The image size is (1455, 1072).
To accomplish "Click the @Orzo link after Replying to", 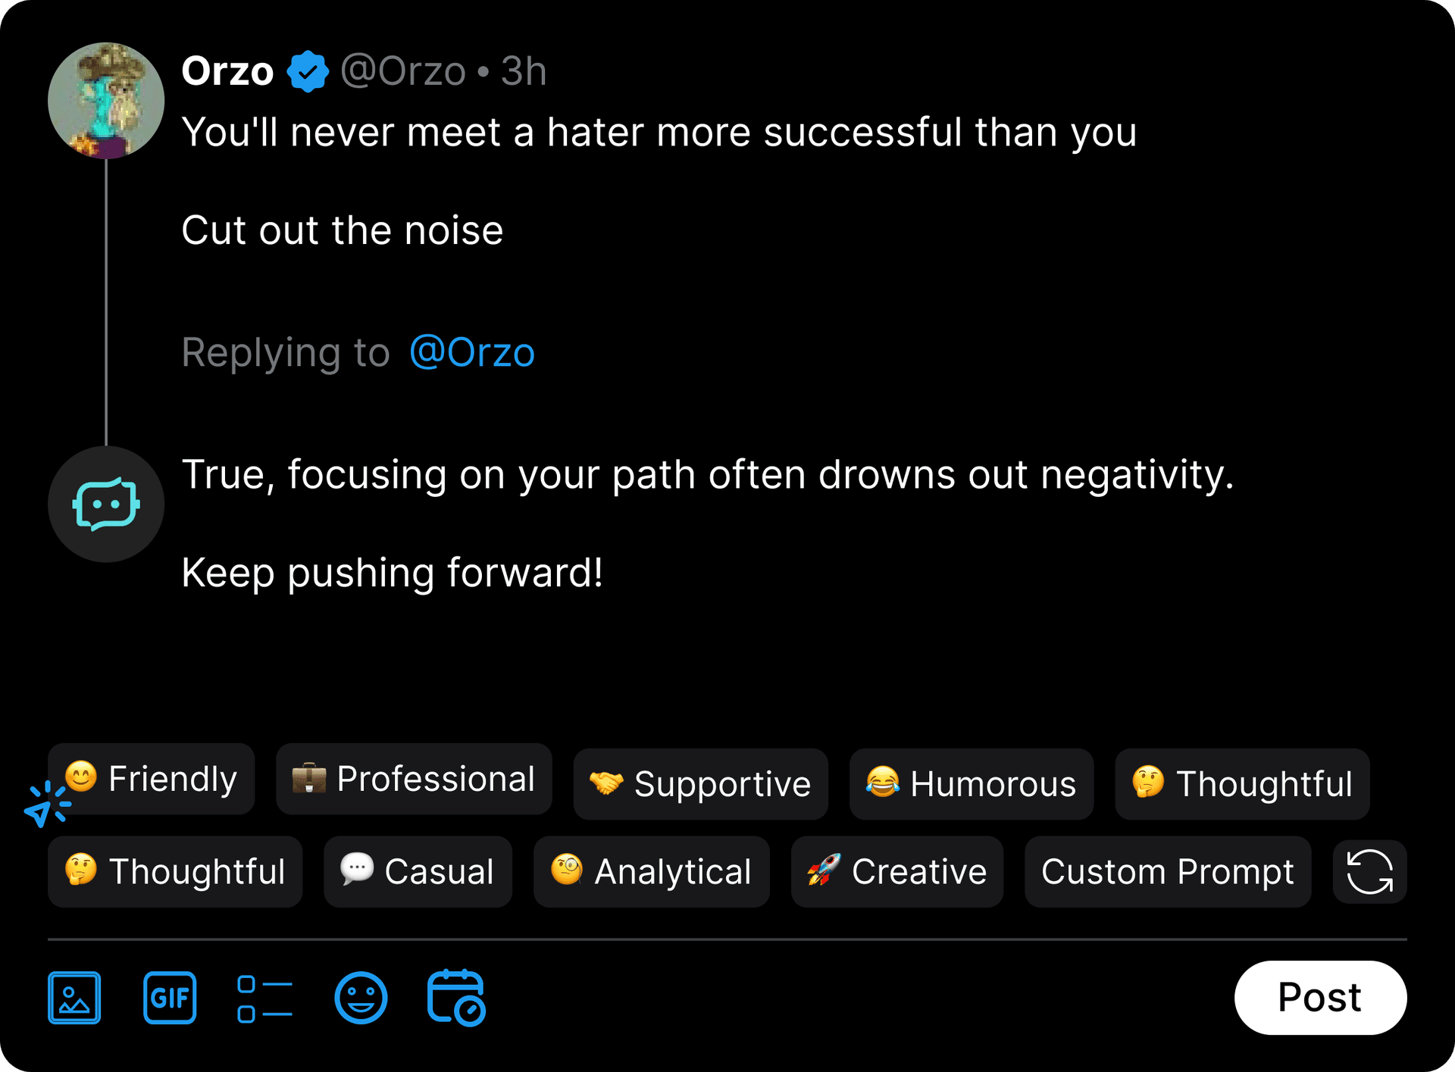I will pos(472,352).
